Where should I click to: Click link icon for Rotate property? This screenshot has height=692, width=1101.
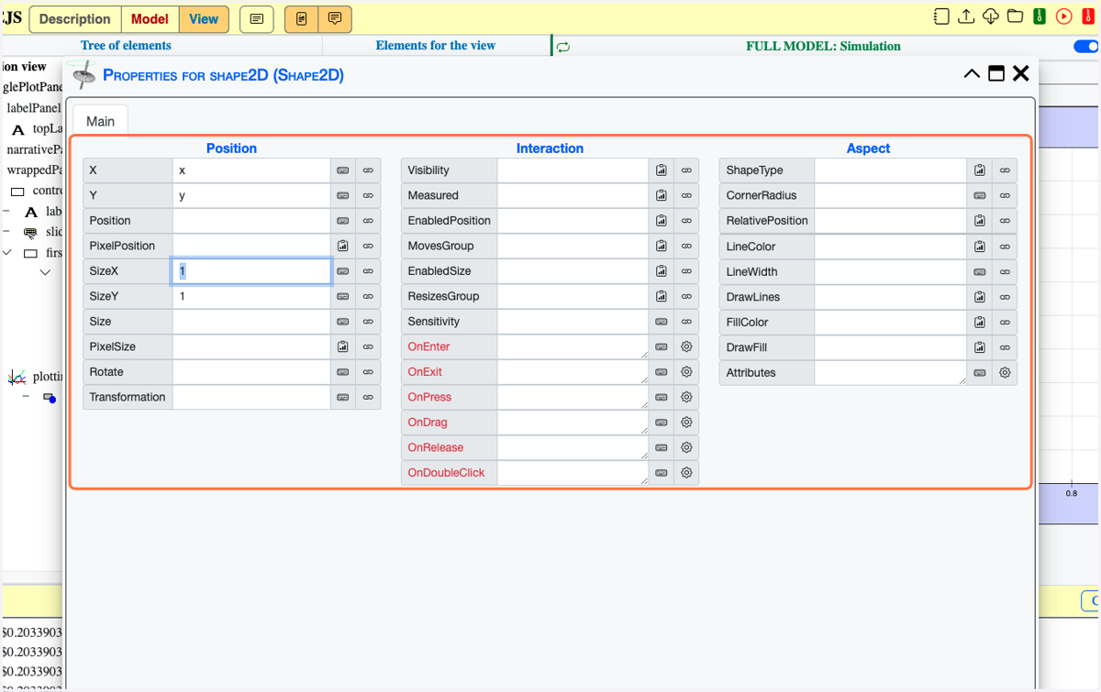point(368,372)
